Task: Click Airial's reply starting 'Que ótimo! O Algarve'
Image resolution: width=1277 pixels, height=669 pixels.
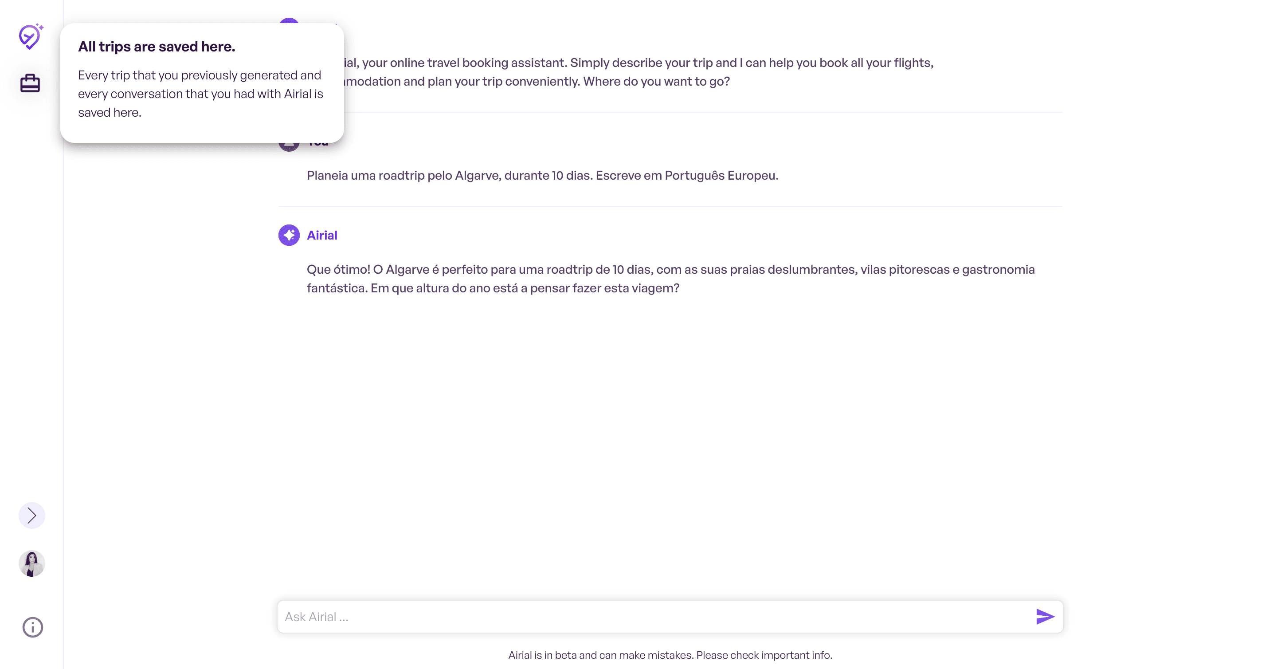Action: tap(671, 279)
